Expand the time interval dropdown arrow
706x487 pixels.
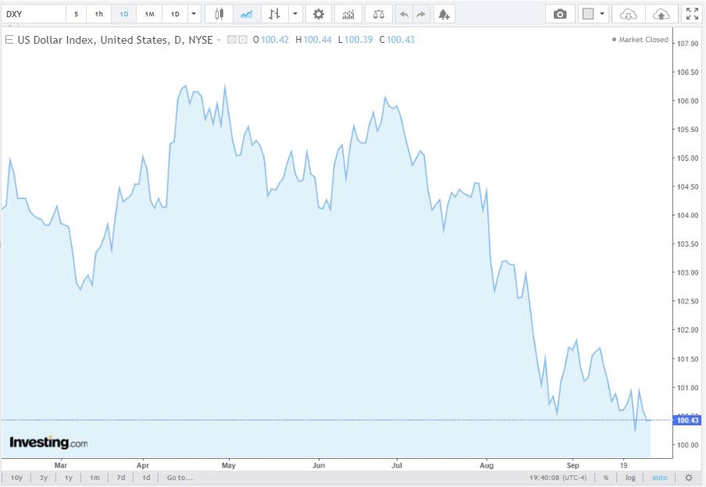click(194, 14)
